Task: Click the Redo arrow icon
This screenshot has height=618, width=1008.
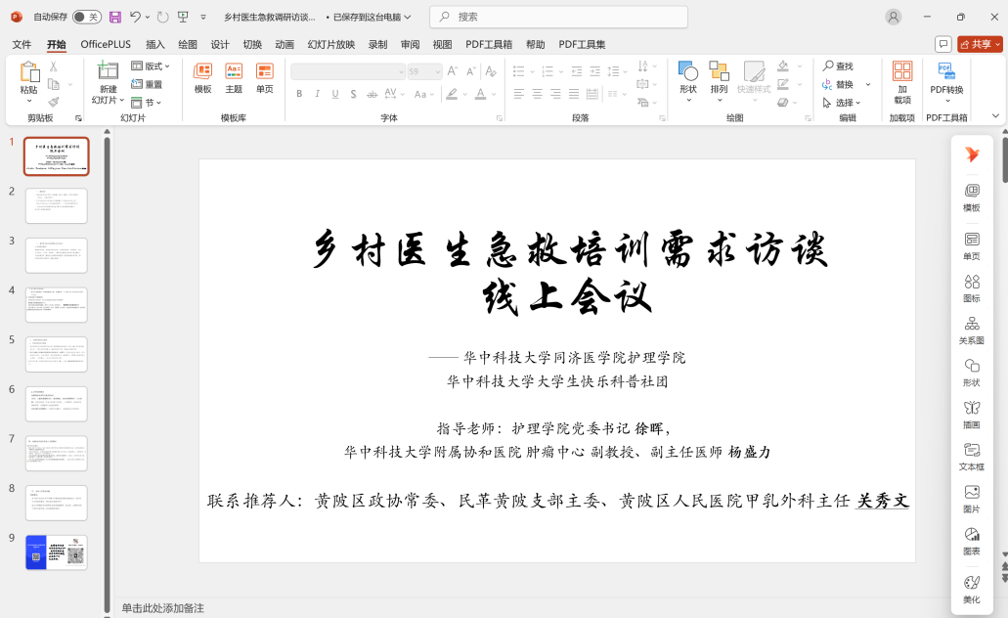Action: (163, 18)
